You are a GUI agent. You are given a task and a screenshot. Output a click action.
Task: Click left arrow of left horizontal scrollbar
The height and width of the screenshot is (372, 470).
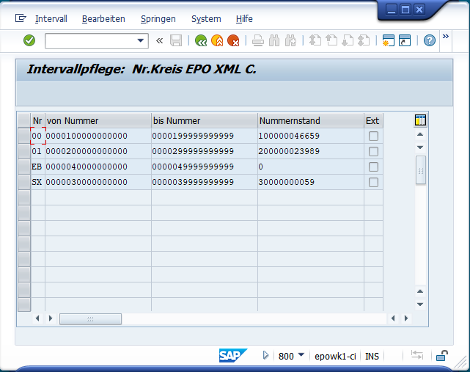37,318
